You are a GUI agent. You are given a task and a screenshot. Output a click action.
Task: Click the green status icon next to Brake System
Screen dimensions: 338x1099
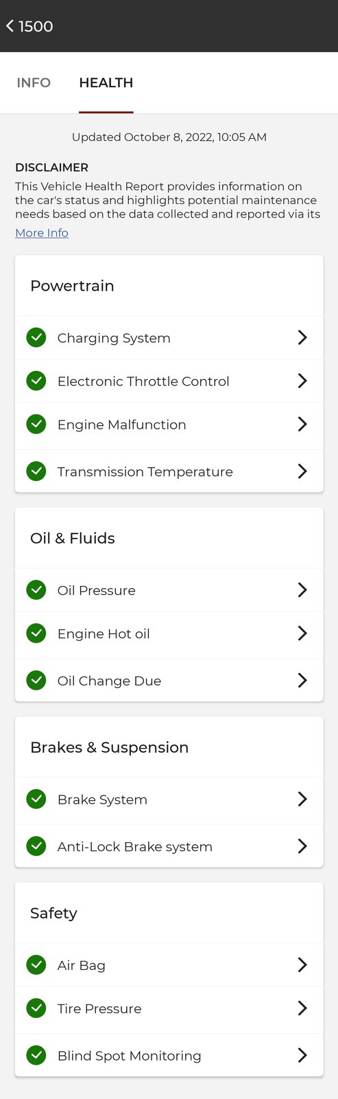click(x=36, y=799)
